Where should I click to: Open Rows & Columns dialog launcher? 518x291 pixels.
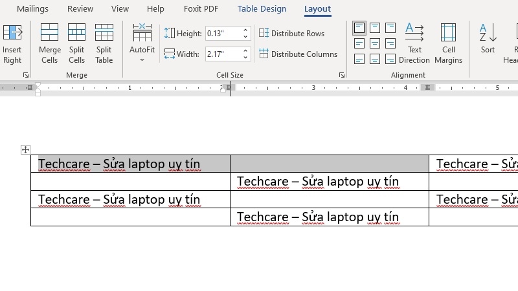click(26, 75)
